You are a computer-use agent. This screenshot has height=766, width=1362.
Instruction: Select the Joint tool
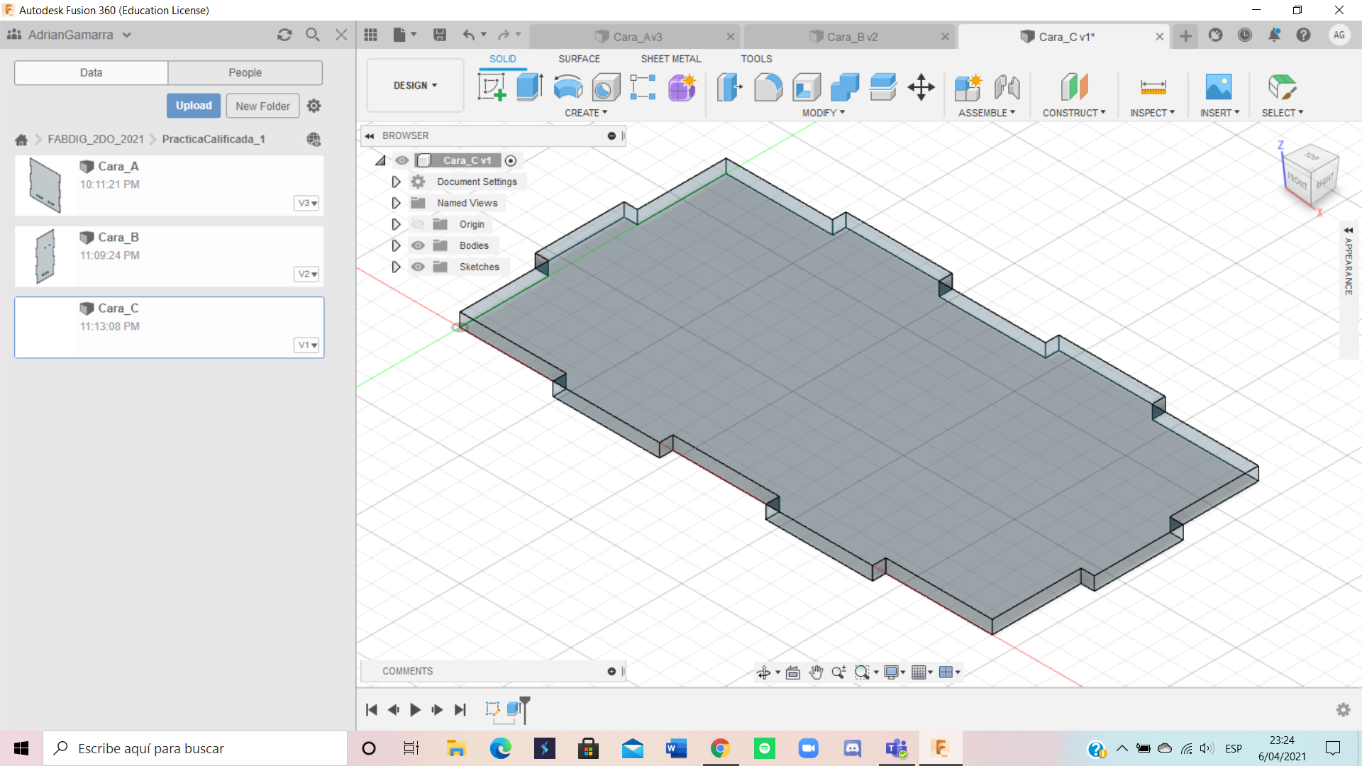coord(1007,87)
